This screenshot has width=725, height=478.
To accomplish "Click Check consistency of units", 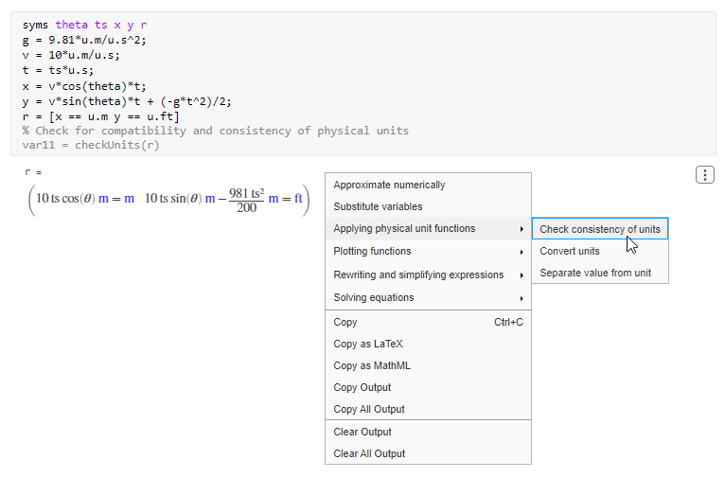I will pyautogui.click(x=600, y=230).
